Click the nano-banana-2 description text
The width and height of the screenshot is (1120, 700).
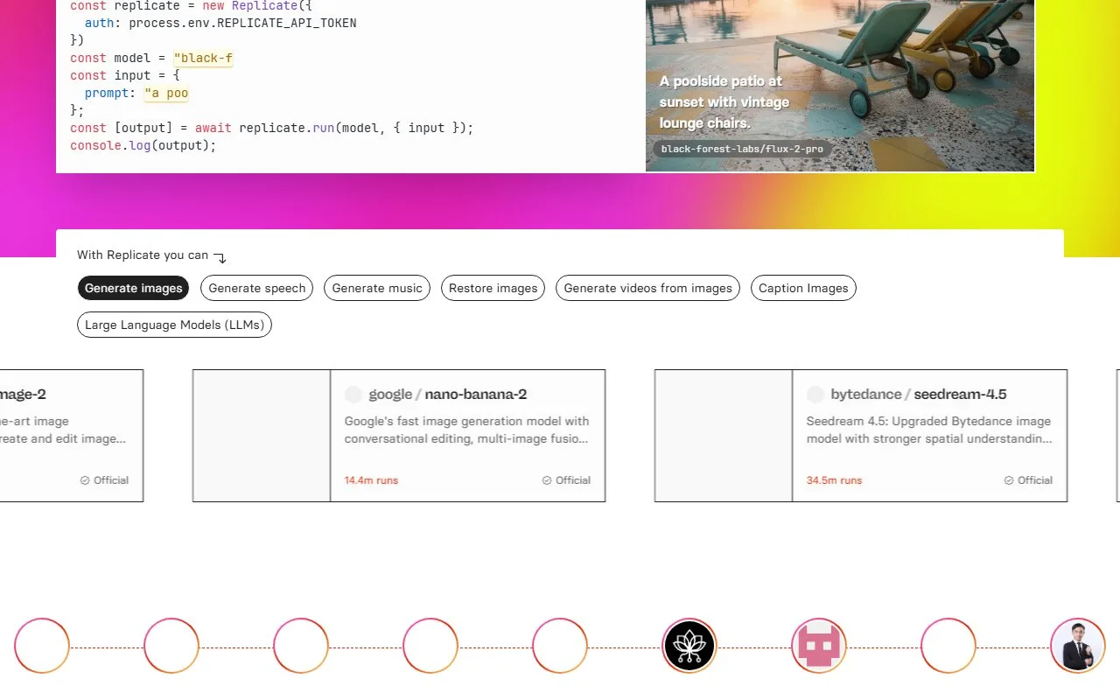click(x=467, y=430)
